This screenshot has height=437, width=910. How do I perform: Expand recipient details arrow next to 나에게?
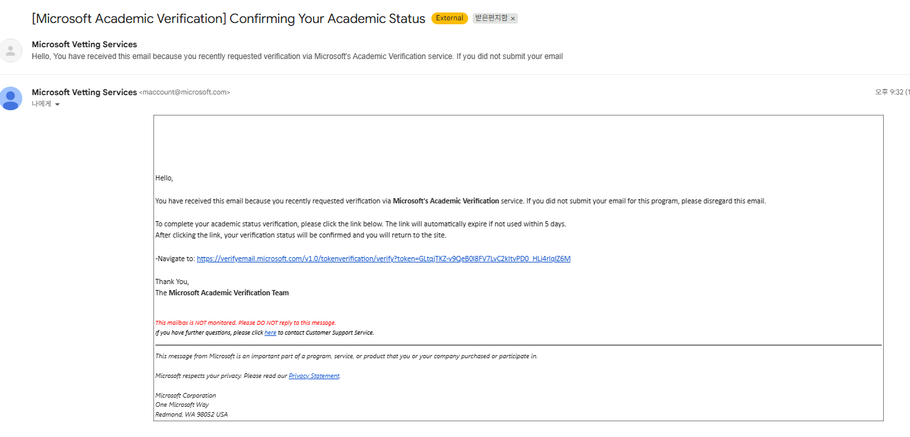point(57,104)
